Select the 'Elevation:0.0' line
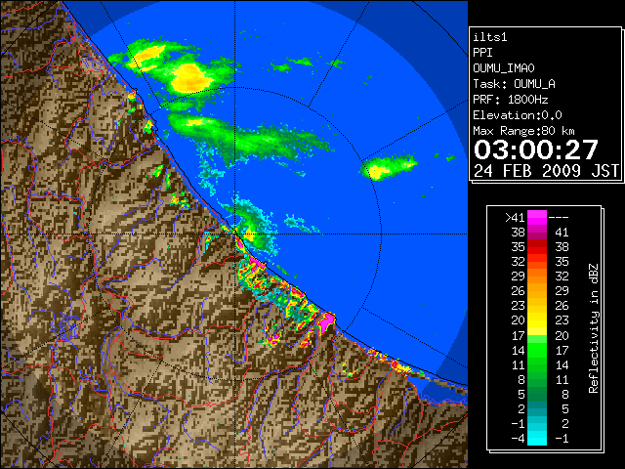The width and height of the screenshot is (625, 469). [518, 115]
